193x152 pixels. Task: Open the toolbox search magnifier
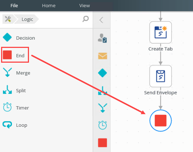pos(85,19)
